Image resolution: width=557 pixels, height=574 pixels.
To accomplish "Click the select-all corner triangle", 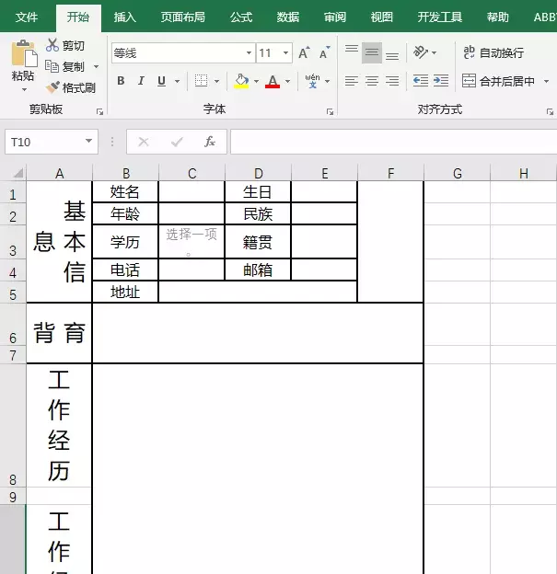I will tap(17, 173).
